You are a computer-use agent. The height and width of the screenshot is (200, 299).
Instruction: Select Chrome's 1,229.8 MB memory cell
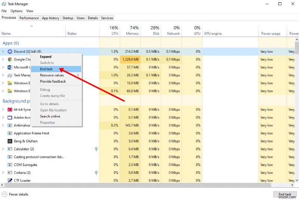[x=130, y=59]
